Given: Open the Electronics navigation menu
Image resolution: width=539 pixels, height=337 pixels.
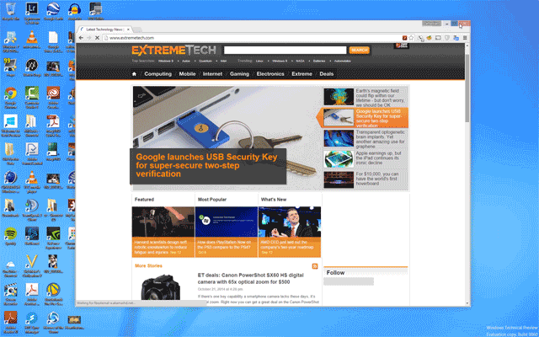Looking at the screenshot, I should (270, 74).
